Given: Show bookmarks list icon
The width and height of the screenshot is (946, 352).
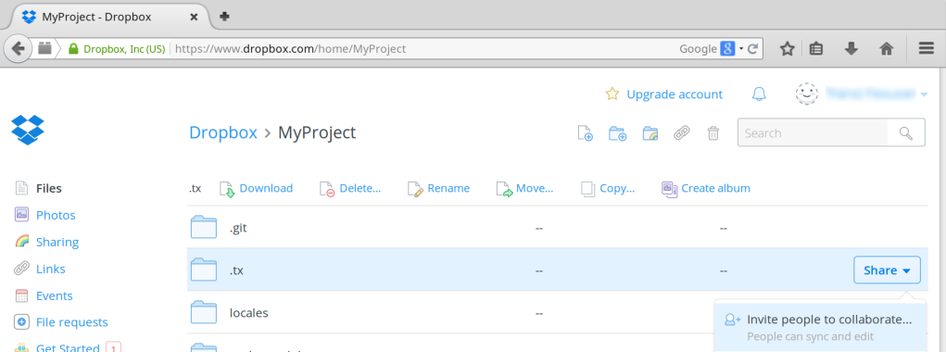Looking at the screenshot, I should coord(815,49).
